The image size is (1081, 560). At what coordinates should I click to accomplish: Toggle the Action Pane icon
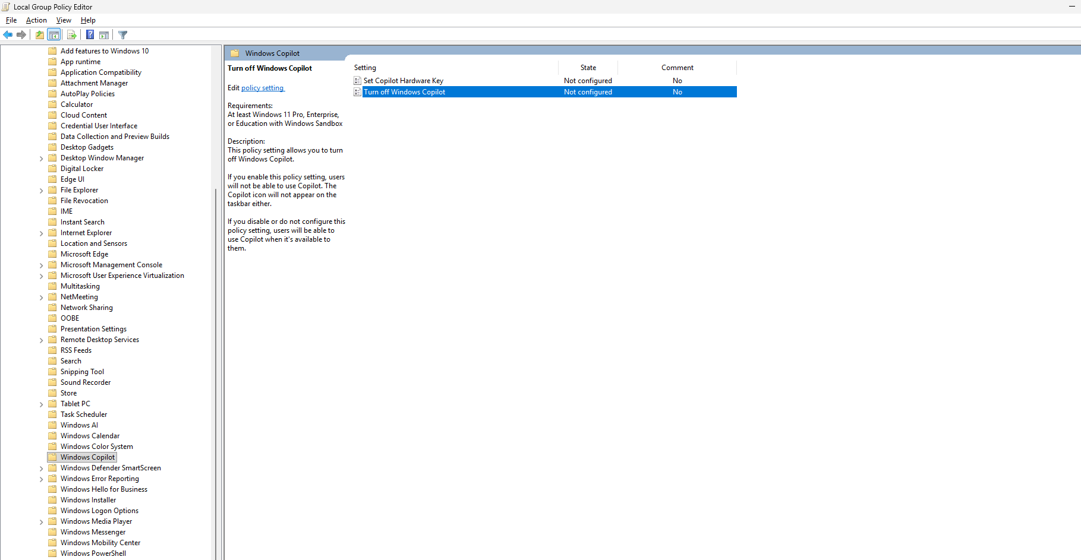pyautogui.click(x=104, y=34)
